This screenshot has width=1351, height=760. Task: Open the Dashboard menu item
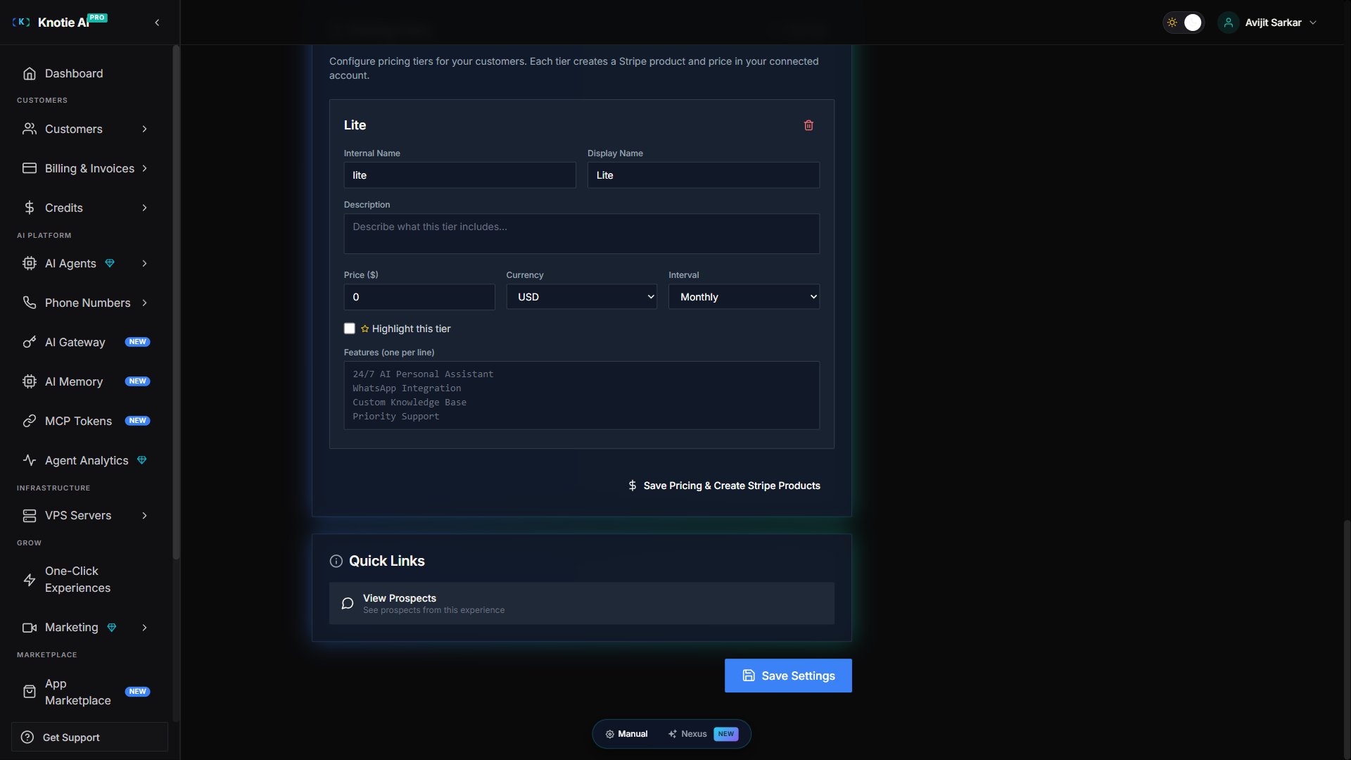click(87, 73)
